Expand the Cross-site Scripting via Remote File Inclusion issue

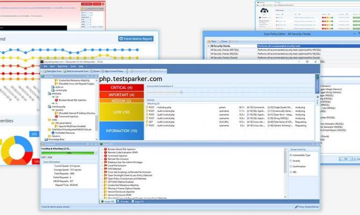click(x=103, y=172)
